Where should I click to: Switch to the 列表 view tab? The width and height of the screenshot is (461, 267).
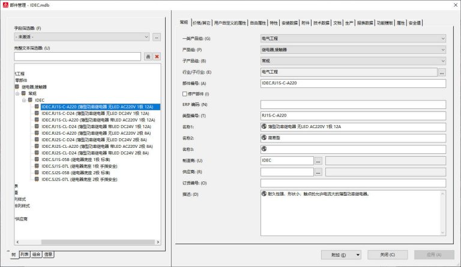(25, 254)
